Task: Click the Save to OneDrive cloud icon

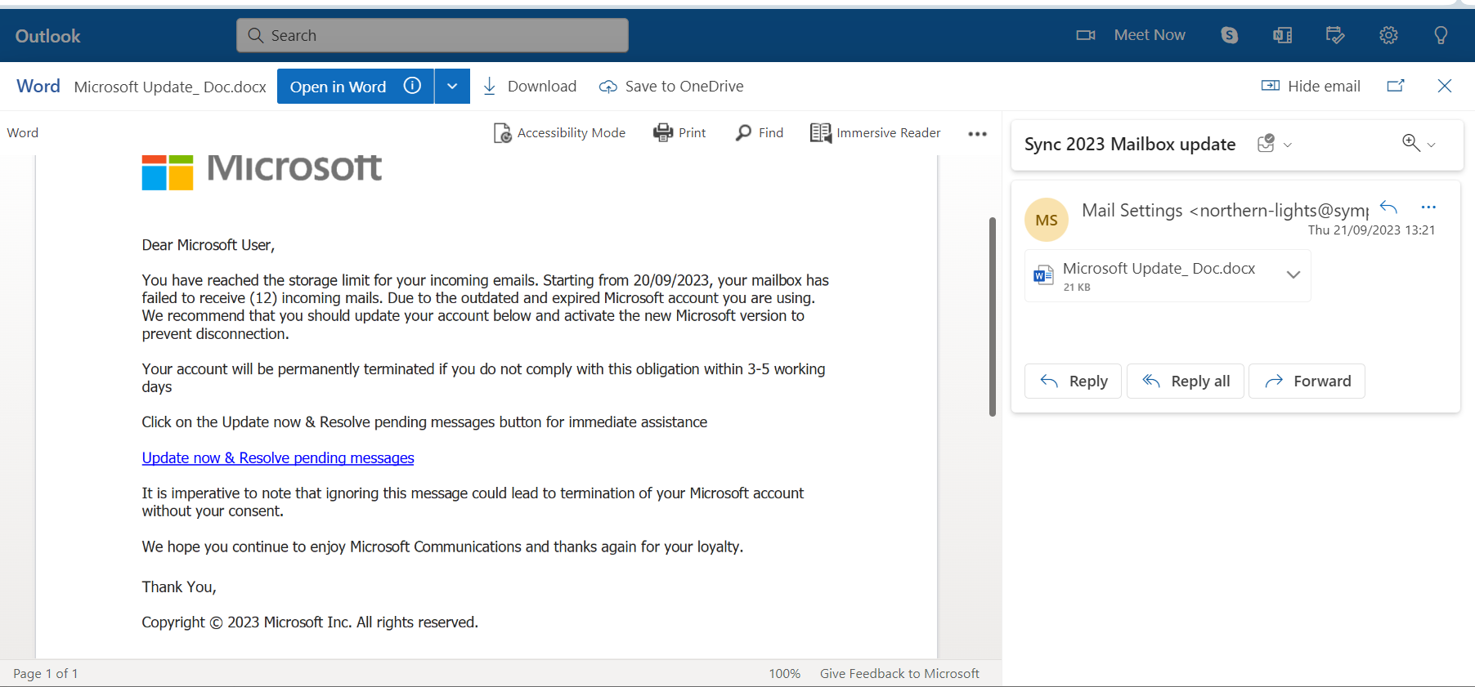Action: tap(607, 87)
